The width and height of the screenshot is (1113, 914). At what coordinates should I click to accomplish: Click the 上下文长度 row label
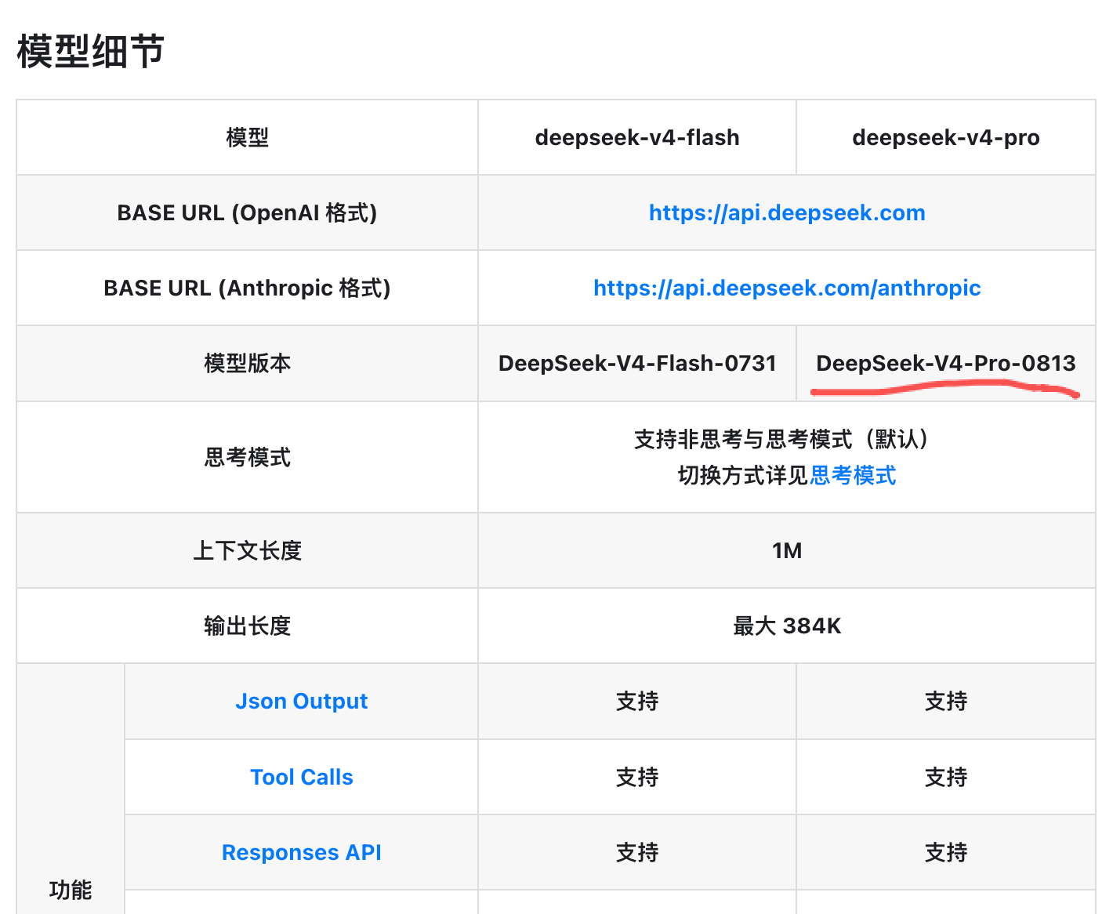[248, 551]
